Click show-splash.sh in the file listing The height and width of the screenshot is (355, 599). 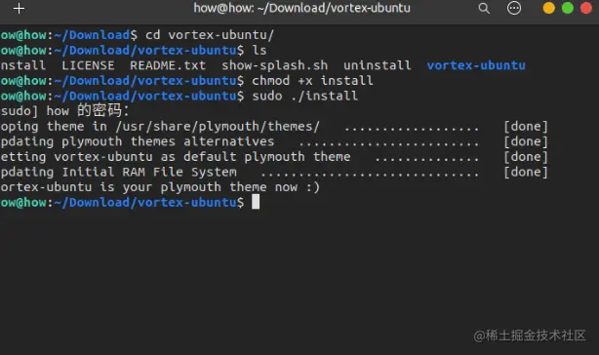[275, 65]
